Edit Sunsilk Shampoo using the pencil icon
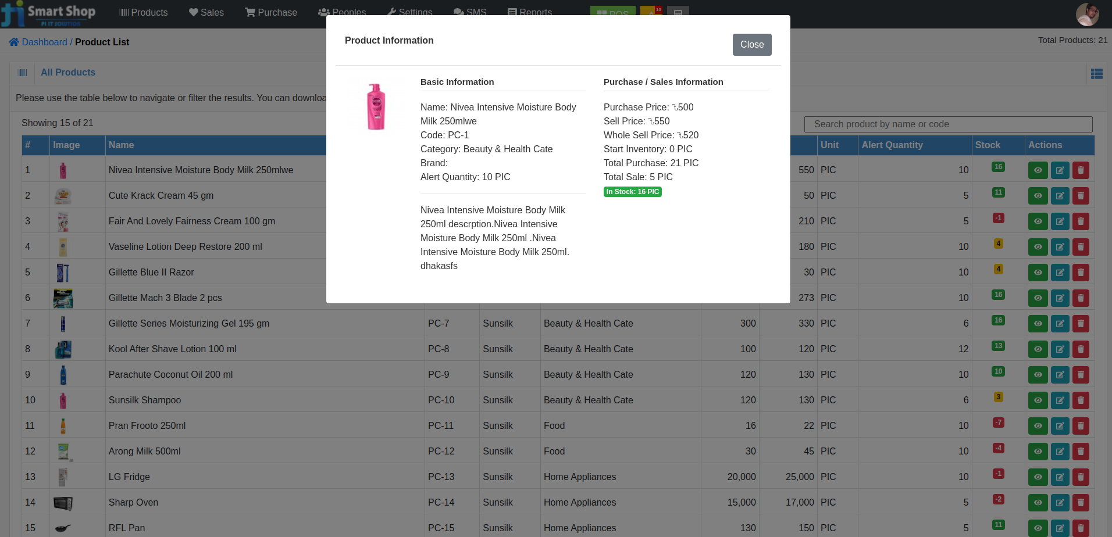 click(1060, 400)
